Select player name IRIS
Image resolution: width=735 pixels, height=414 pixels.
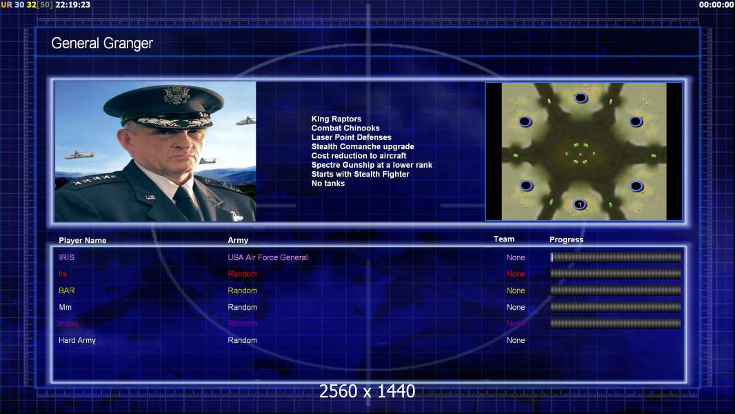tap(67, 257)
